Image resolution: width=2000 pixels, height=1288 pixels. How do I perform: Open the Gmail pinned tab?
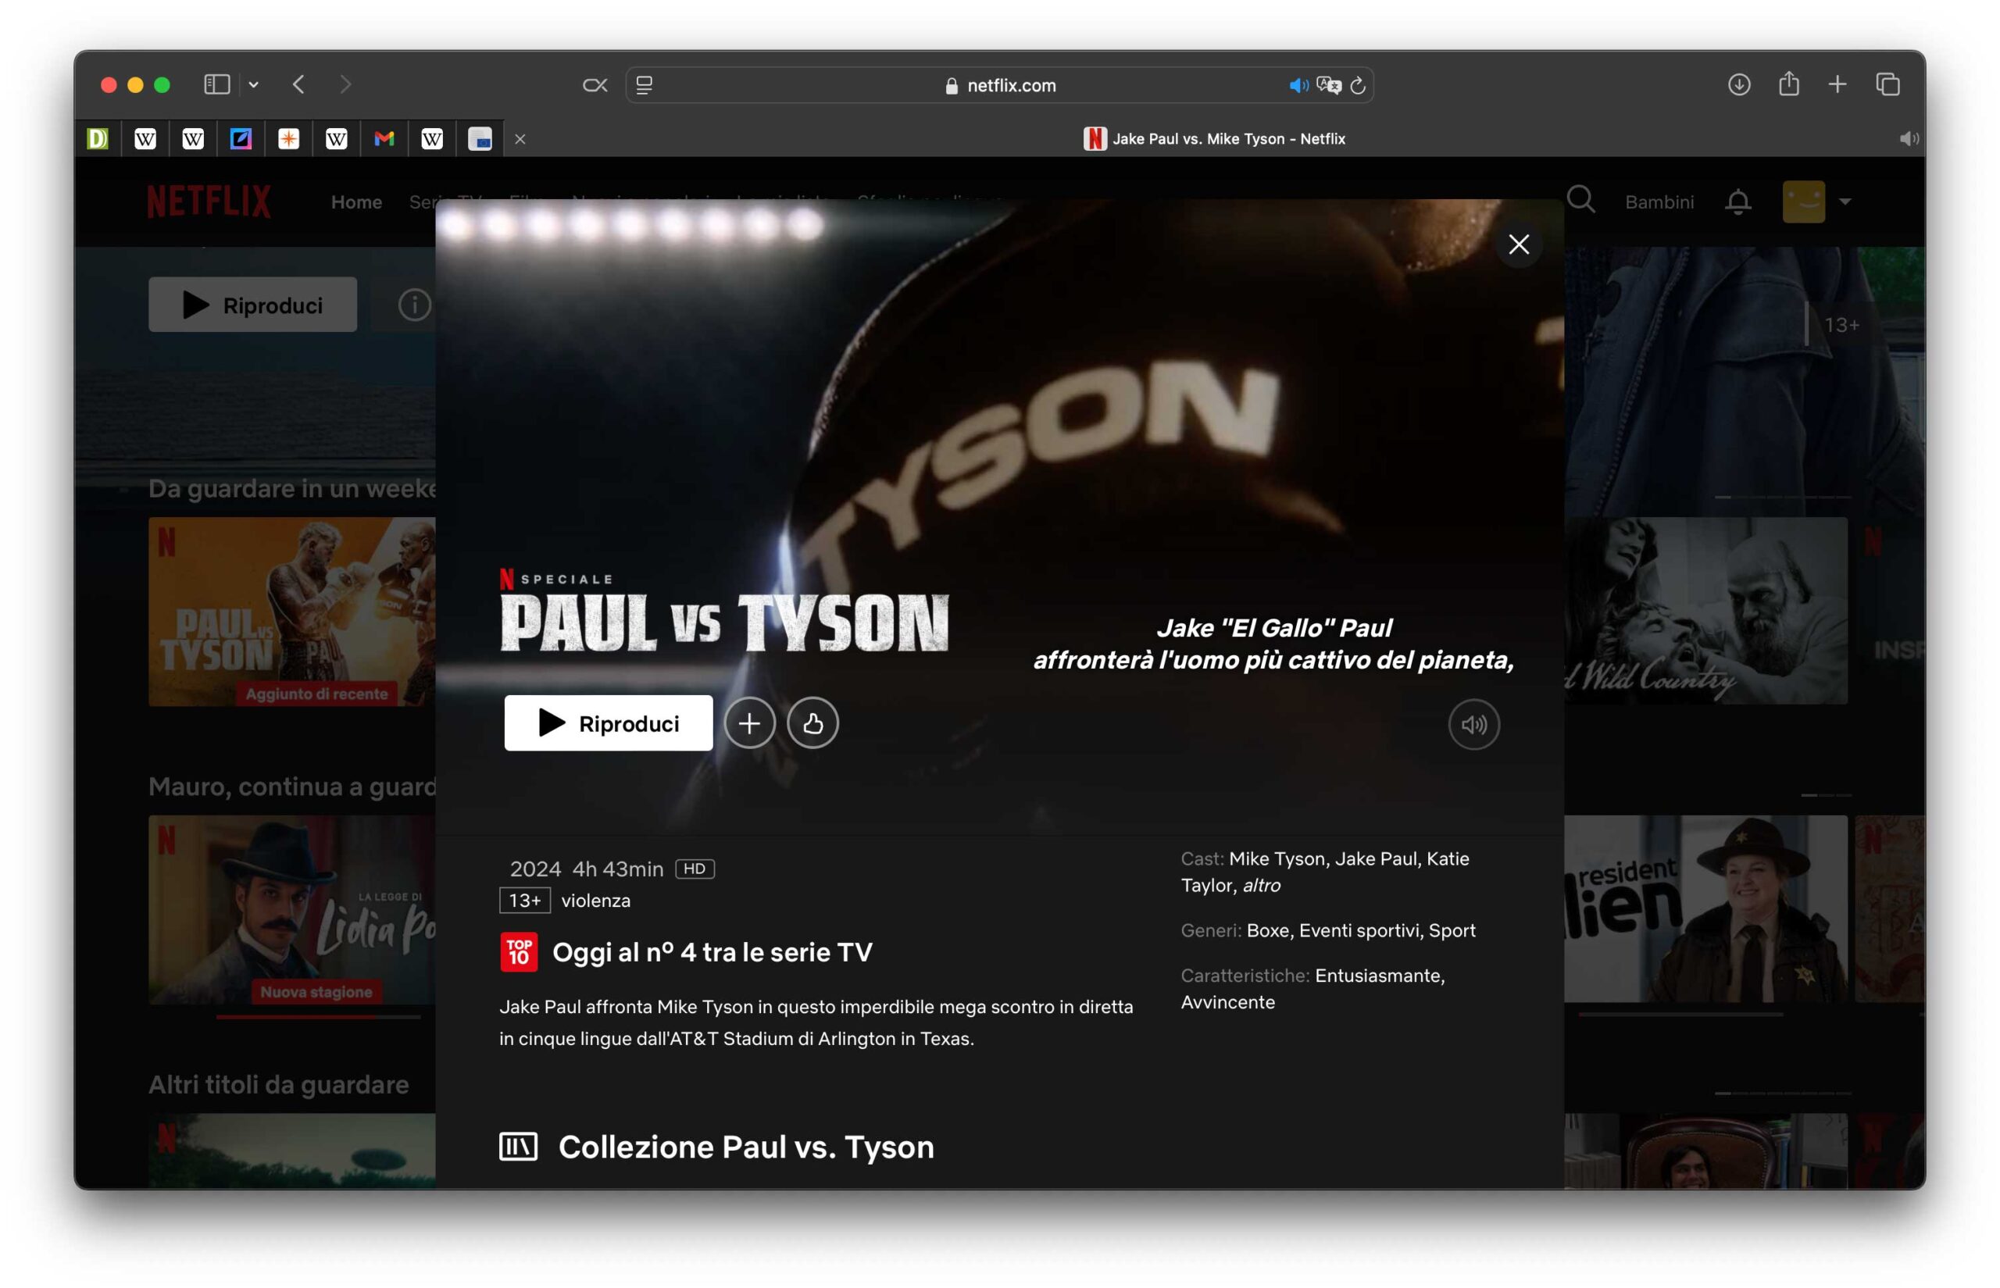pos(384,139)
